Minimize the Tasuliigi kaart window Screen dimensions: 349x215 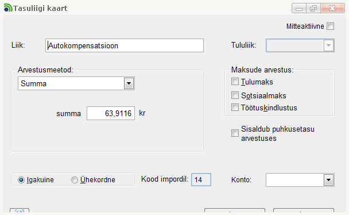(x=299, y=9)
